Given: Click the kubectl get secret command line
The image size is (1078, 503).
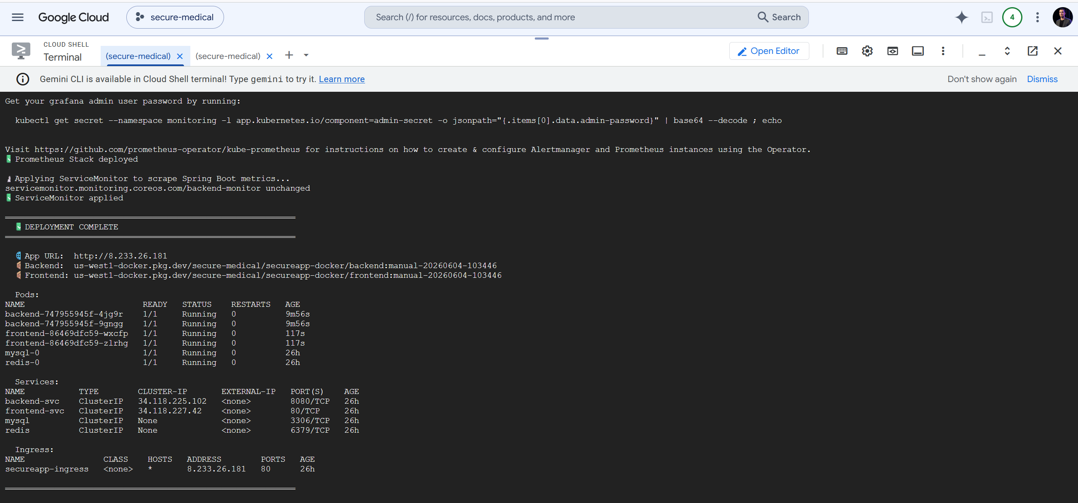Looking at the screenshot, I should tap(398, 120).
